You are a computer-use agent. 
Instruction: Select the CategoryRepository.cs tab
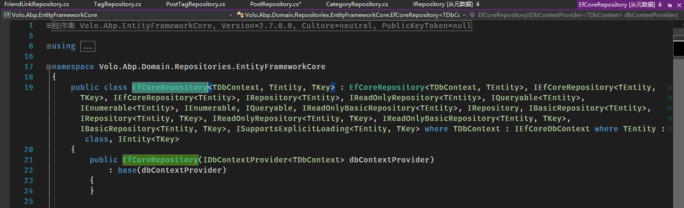pos(357,4)
